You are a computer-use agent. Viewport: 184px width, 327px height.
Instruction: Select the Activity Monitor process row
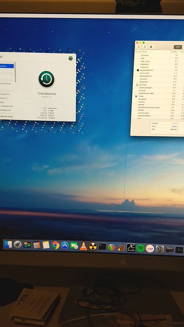tap(159, 70)
